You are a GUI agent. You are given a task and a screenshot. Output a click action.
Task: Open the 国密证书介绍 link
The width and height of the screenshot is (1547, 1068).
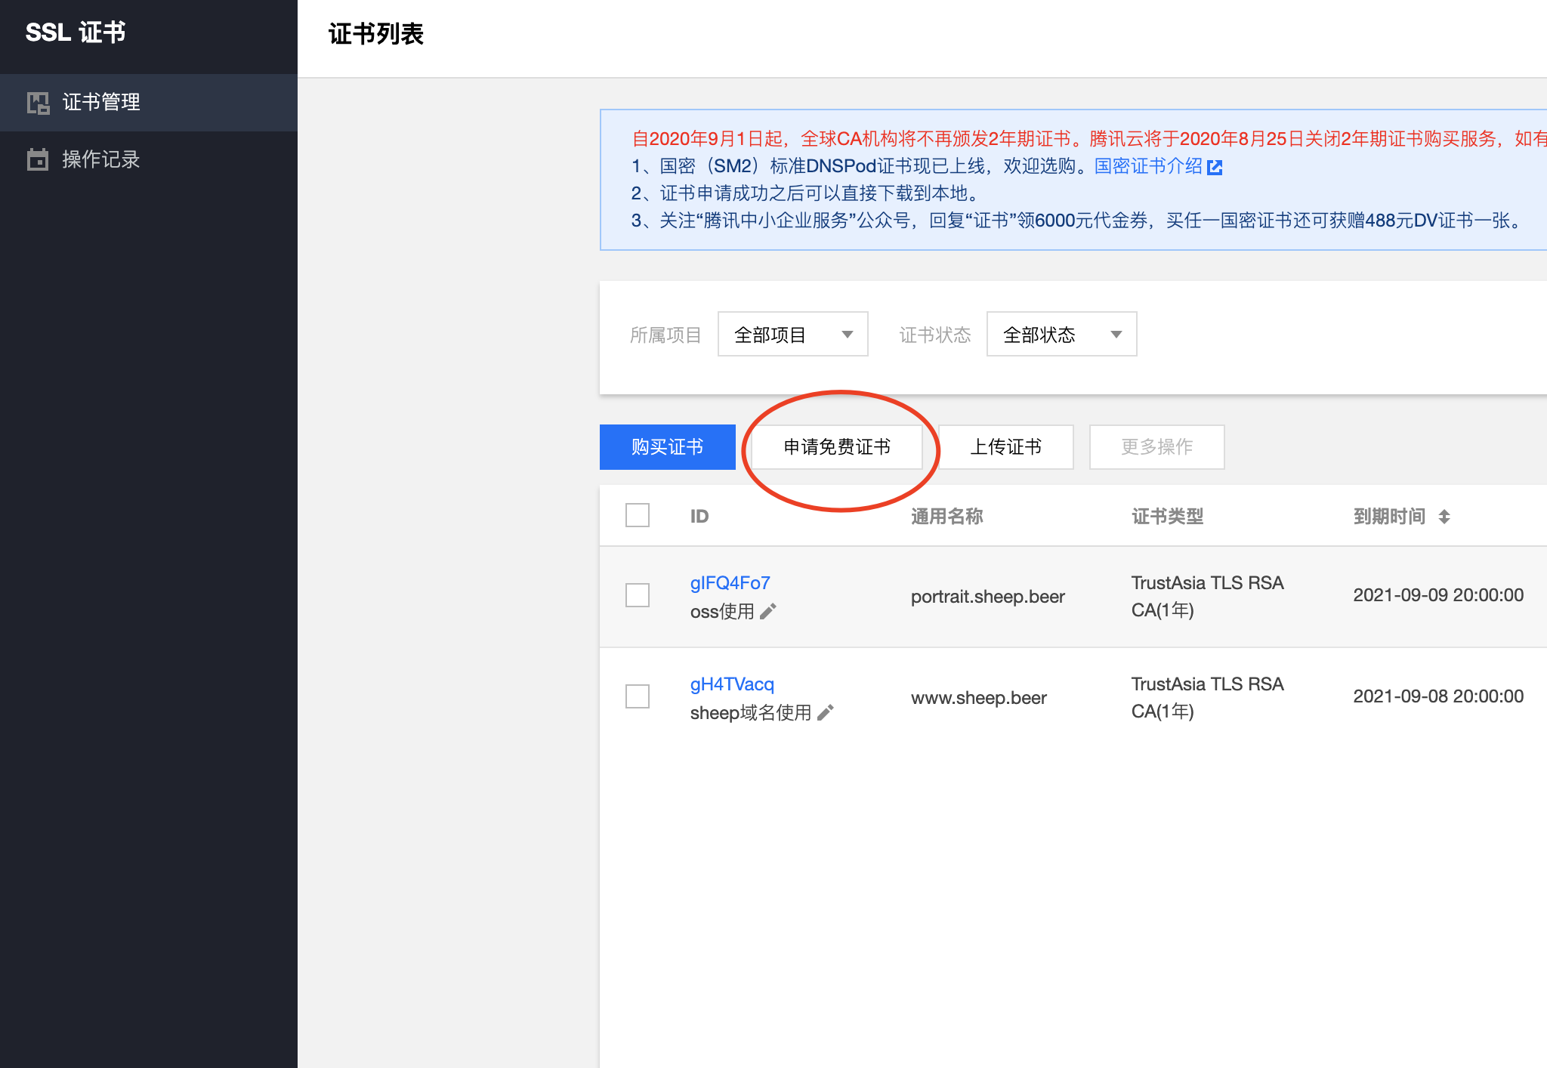tap(1147, 166)
